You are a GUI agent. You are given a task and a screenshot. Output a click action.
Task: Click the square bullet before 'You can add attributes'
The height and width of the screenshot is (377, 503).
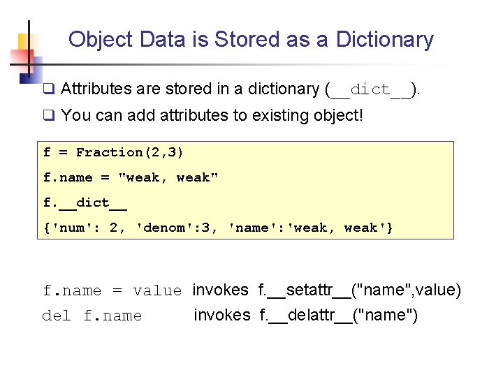coord(48,115)
